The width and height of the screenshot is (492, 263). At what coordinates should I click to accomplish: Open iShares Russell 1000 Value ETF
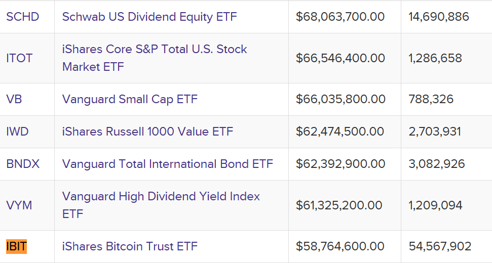click(x=147, y=131)
